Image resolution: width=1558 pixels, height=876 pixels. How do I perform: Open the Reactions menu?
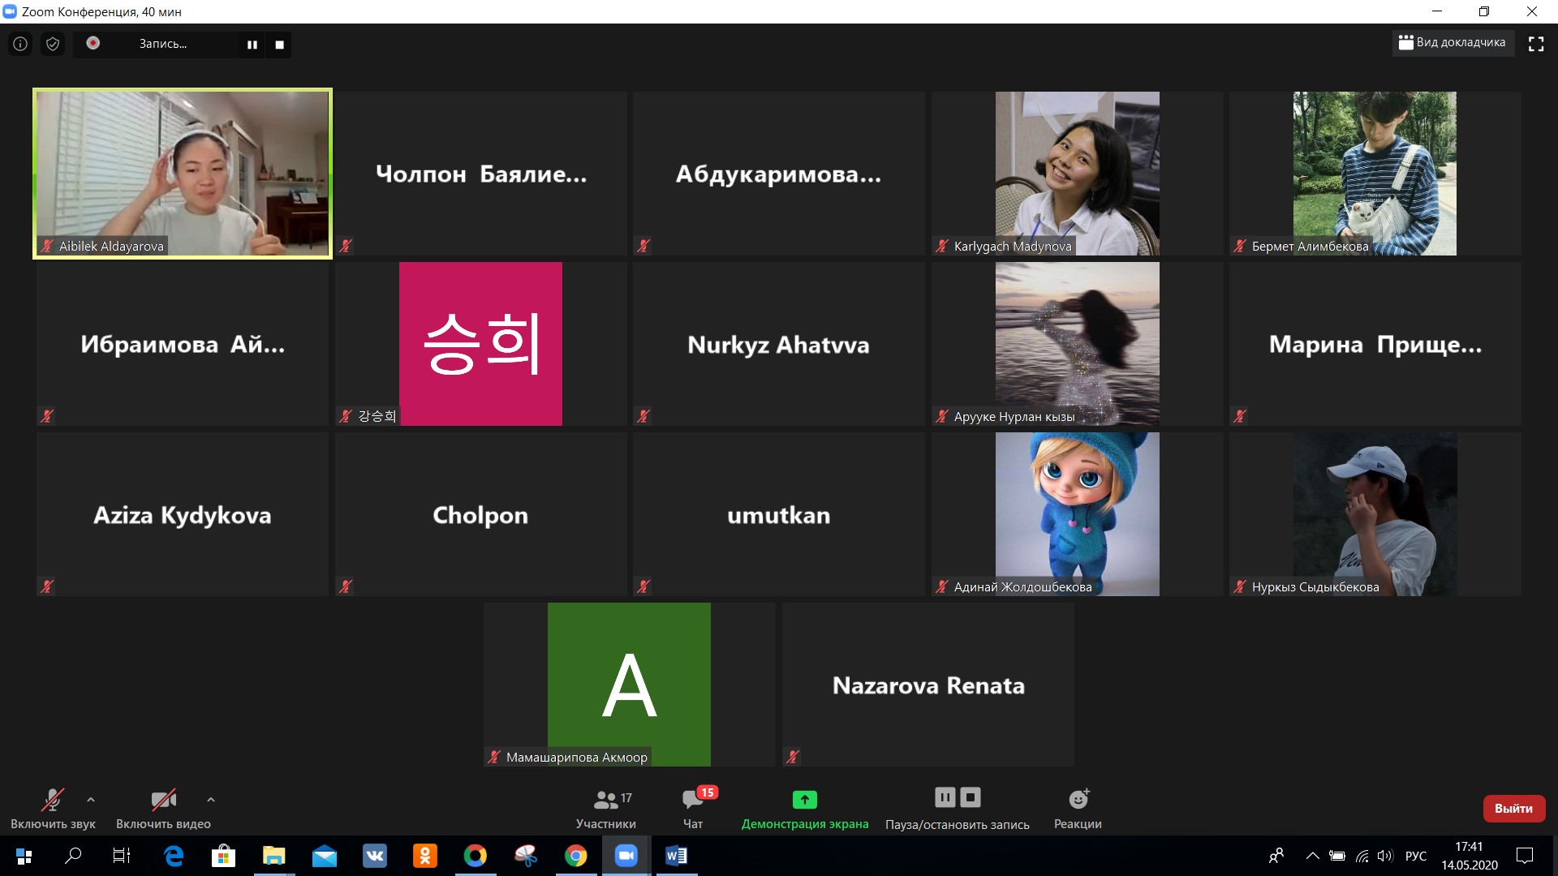1078,809
